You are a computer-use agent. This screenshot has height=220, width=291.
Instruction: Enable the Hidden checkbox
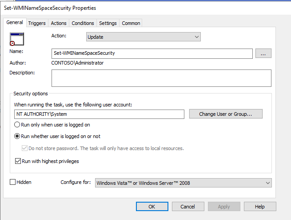tap(12, 182)
